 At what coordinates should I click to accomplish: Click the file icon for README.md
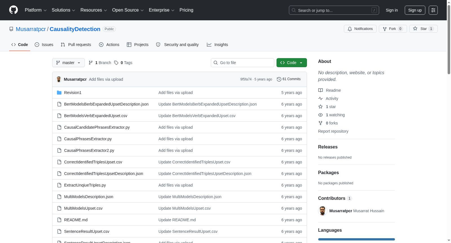[x=59, y=220]
